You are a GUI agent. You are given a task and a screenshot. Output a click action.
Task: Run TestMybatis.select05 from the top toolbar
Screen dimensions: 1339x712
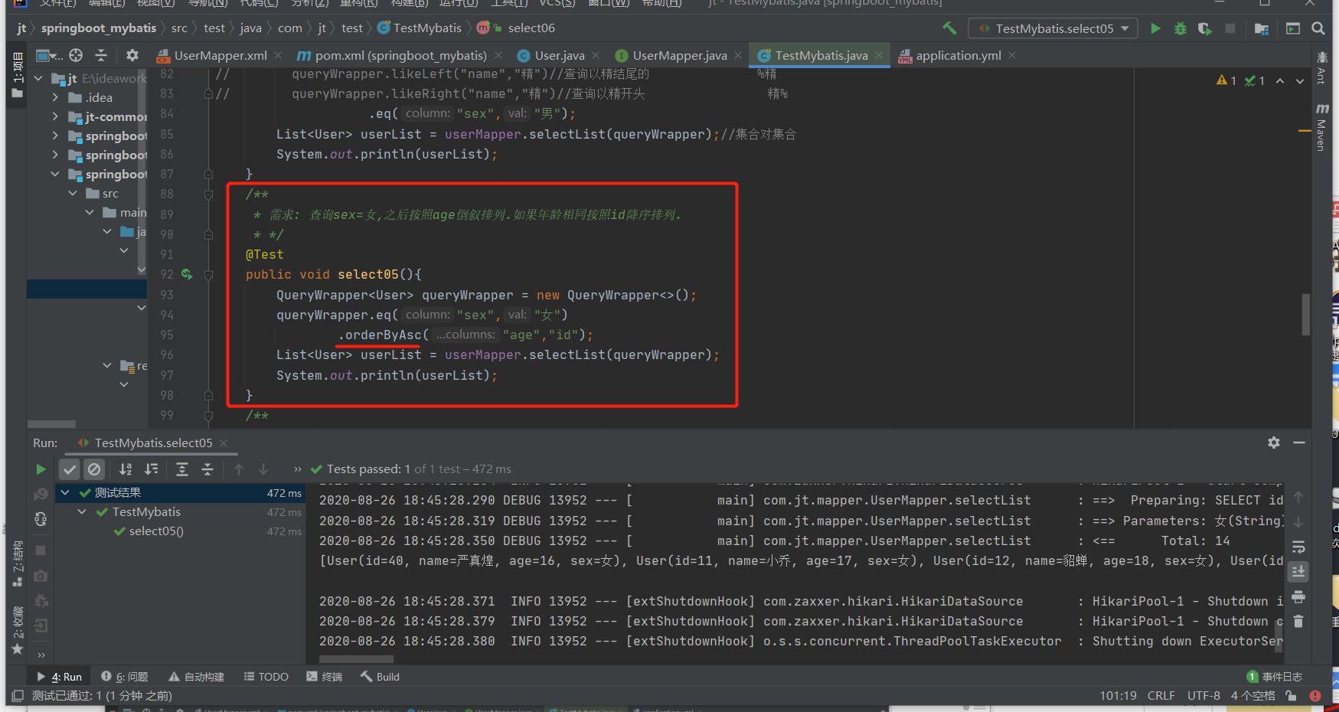tap(1155, 28)
